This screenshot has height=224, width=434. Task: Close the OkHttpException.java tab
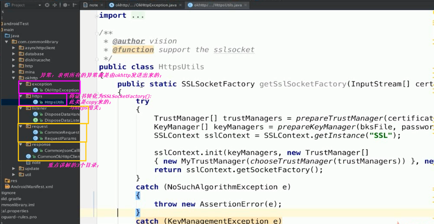point(180,5)
